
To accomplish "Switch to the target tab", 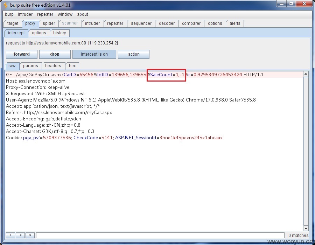I will click(x=13, y=23).
